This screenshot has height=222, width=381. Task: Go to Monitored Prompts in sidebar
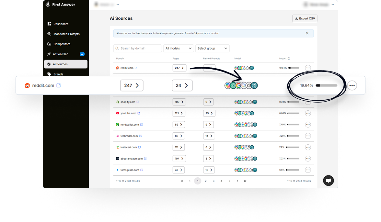tap(66, 34)
